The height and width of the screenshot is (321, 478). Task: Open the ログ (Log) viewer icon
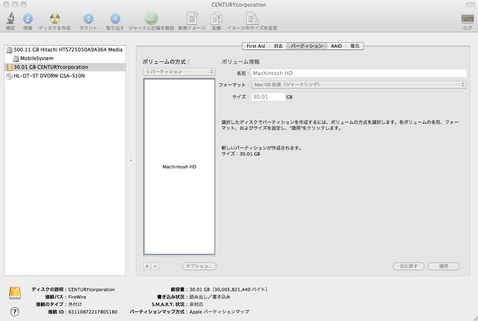[x=467, y=19]
